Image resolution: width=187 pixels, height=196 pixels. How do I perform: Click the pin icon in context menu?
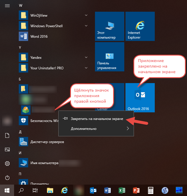(65, 118)
